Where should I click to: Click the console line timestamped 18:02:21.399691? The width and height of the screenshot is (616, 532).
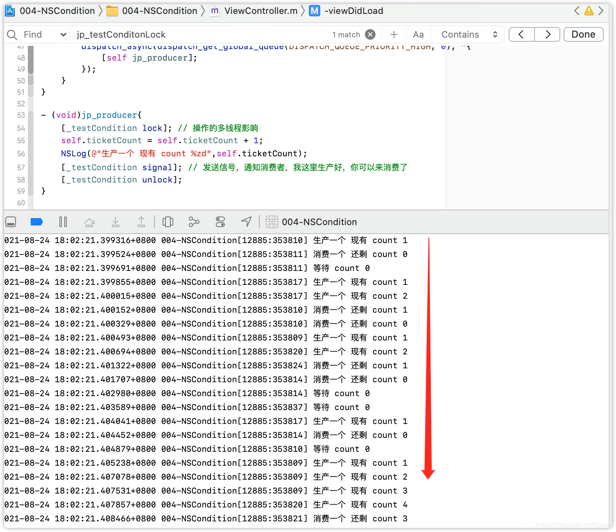coord(187,268)
